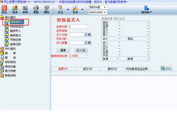Click the 跌停 price label

130,59
